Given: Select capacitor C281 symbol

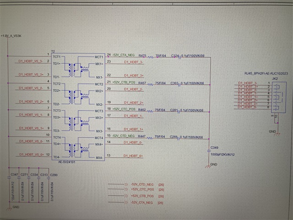Looking at the screenshot, I should tap(179, 112).
